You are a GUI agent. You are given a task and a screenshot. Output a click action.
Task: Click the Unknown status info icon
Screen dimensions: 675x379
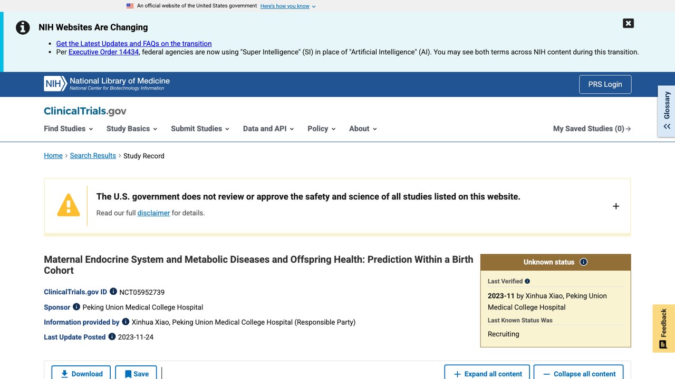(583, 262)
